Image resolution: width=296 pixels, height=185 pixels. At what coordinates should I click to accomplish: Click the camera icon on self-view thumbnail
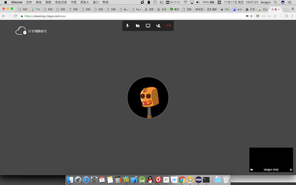pyautogui.click(x=252, y=170)
